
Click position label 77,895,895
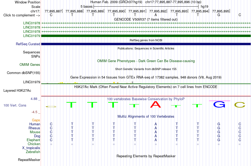[221, 11]
